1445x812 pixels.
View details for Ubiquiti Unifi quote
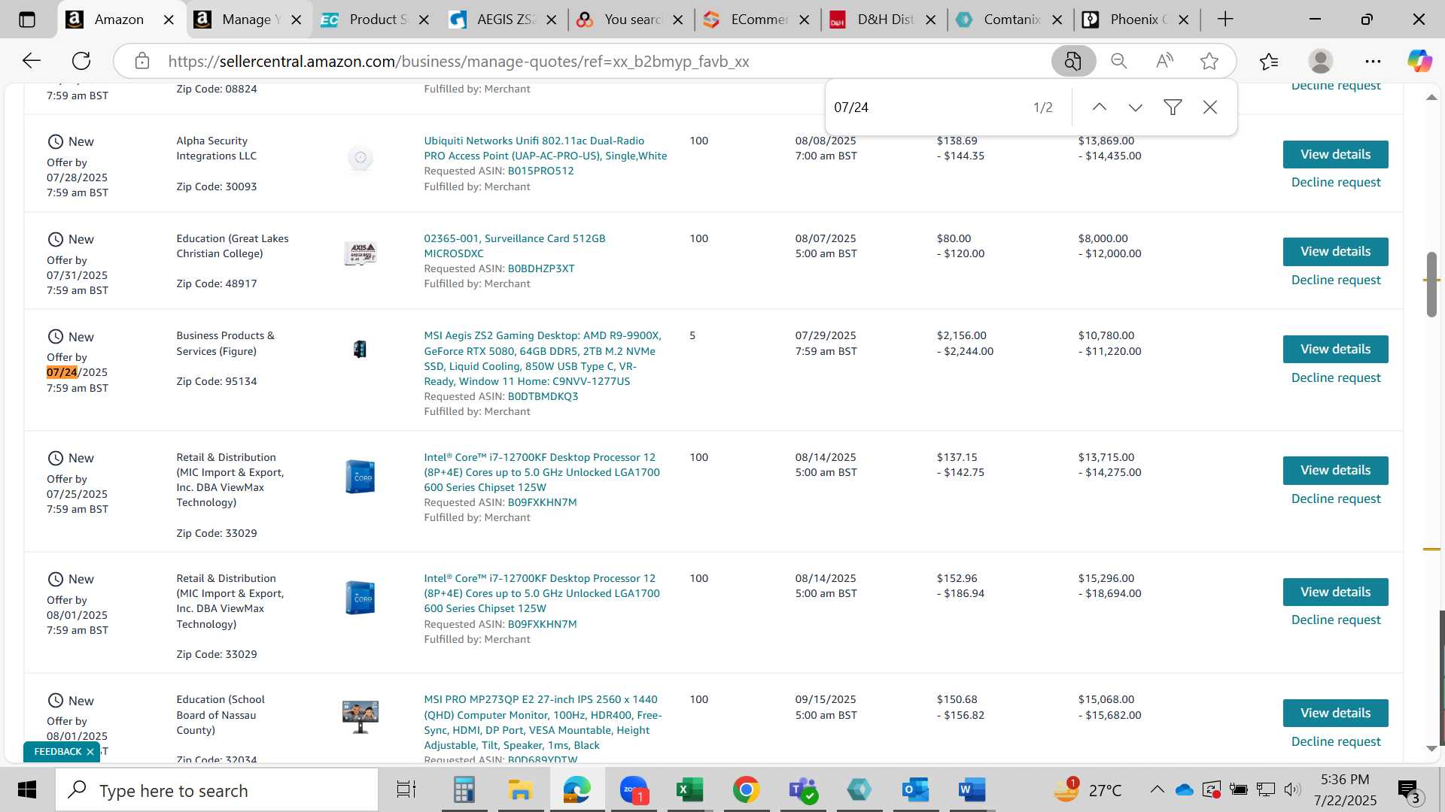(x=1335, y=154)
